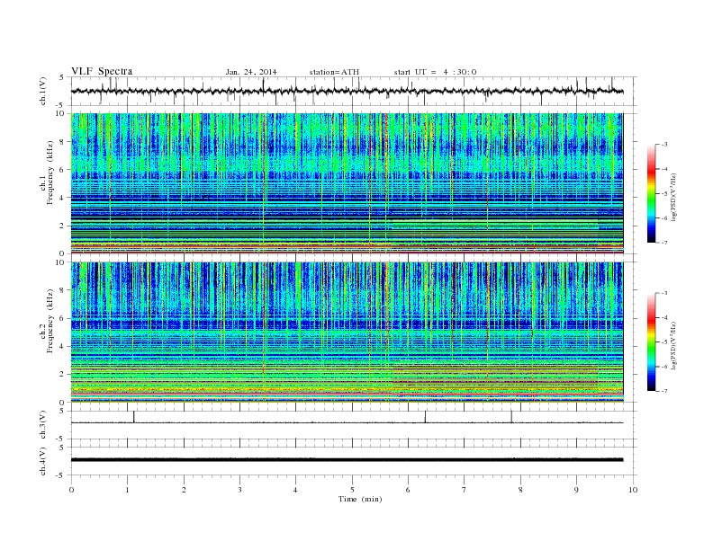The height and width of the screenshot is (550, 713).
Task: Click the ch.3 spike after minute 6
Action: coord(425,417)
